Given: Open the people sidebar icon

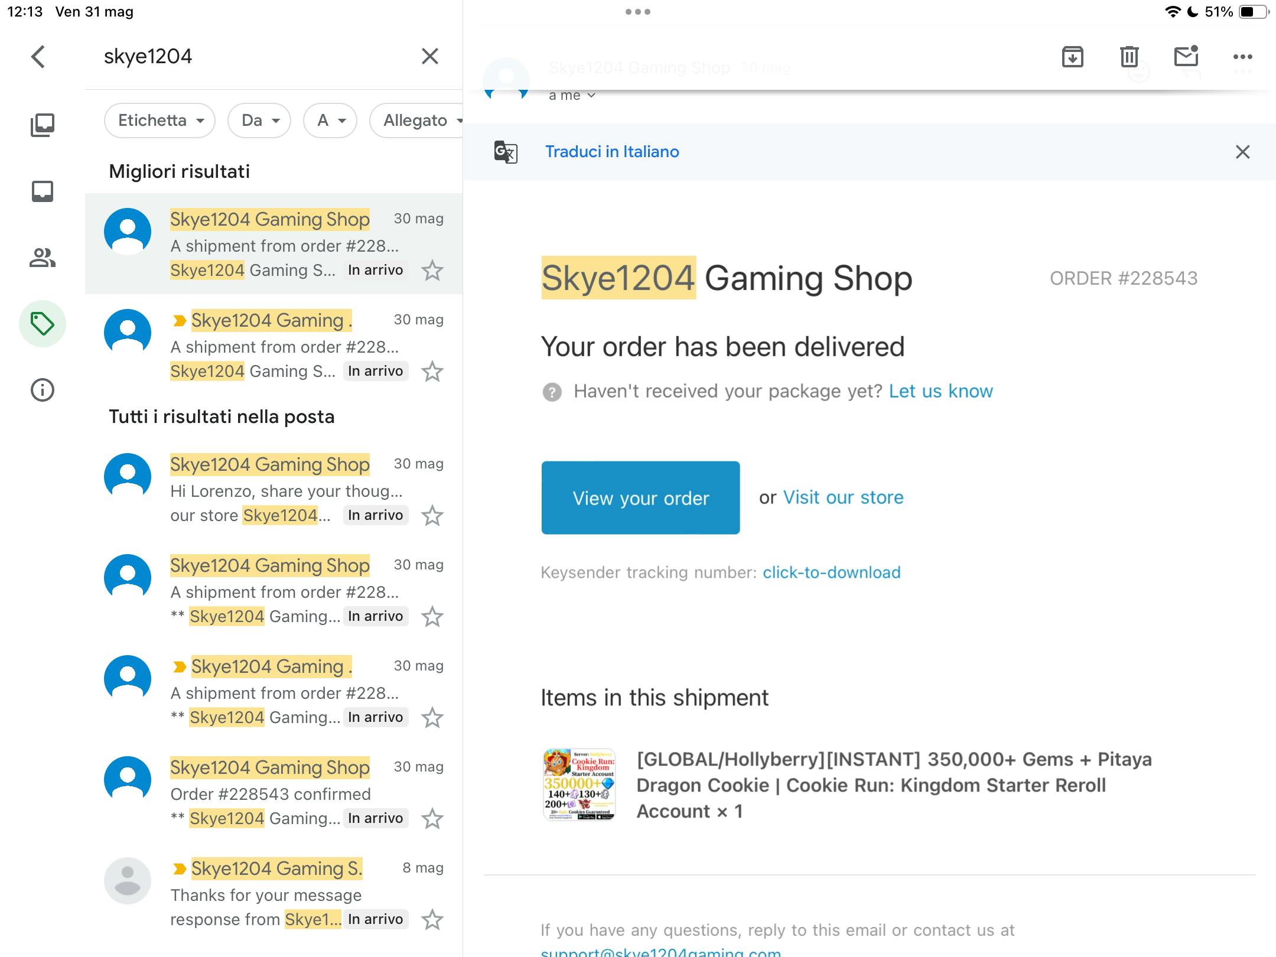Looking at the screenshot, I should click(43, 258).
